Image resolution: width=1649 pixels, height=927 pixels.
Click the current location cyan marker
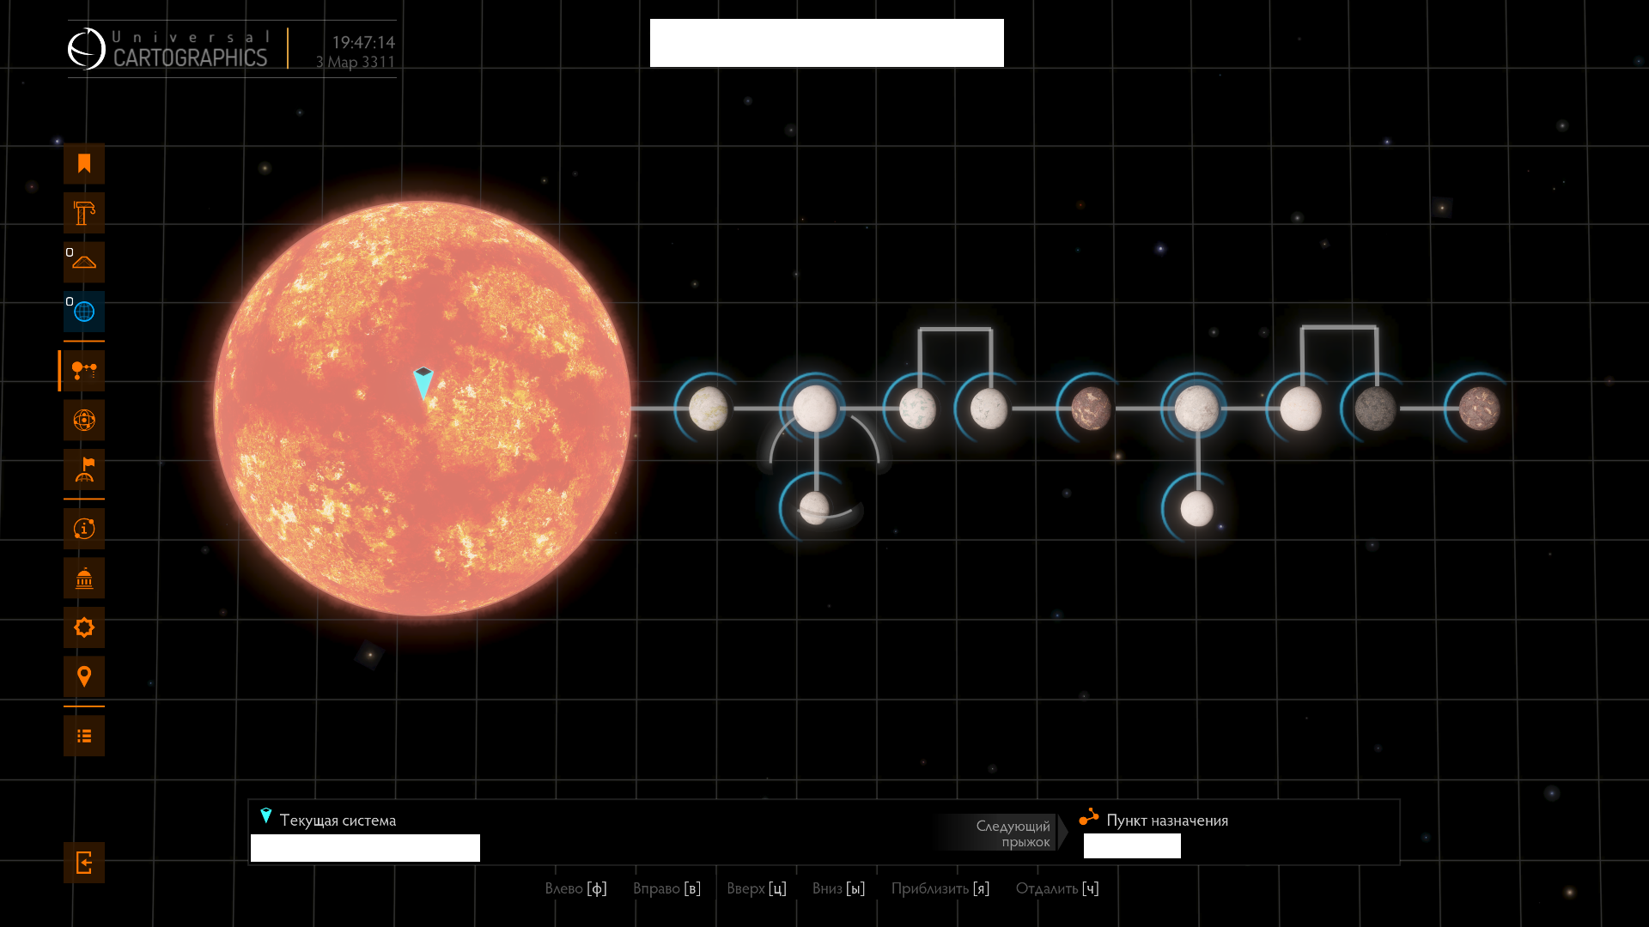(x=423, y=383)
